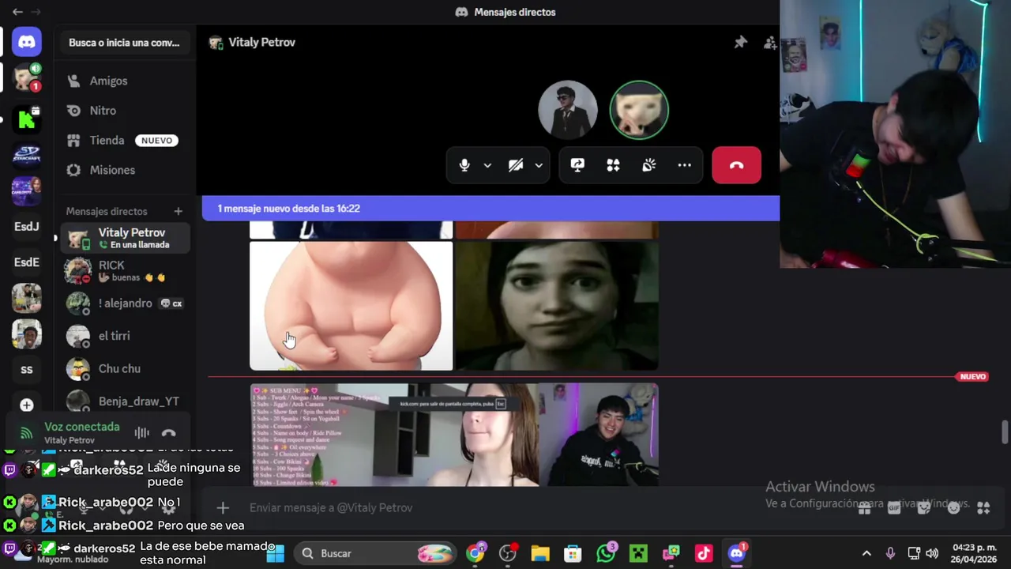This screenshot has height=569, width=1011.
Task: Open volume control in system tray
Action: tap(932, 553)
